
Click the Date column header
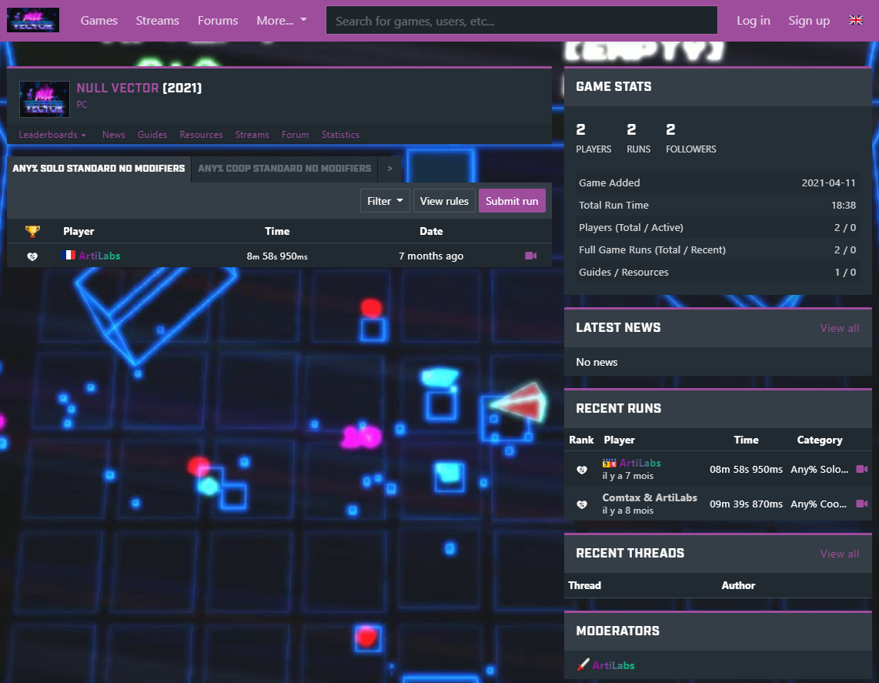[x=431, y=231]
